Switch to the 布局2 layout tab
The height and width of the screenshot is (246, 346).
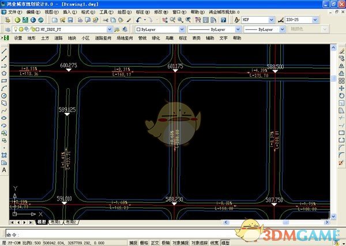click(x=71, y=222)
